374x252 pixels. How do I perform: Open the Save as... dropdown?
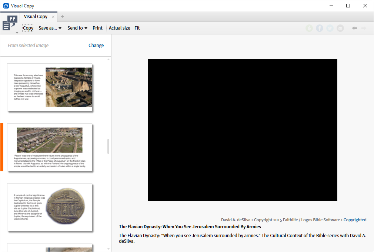[x=50, y=28]
